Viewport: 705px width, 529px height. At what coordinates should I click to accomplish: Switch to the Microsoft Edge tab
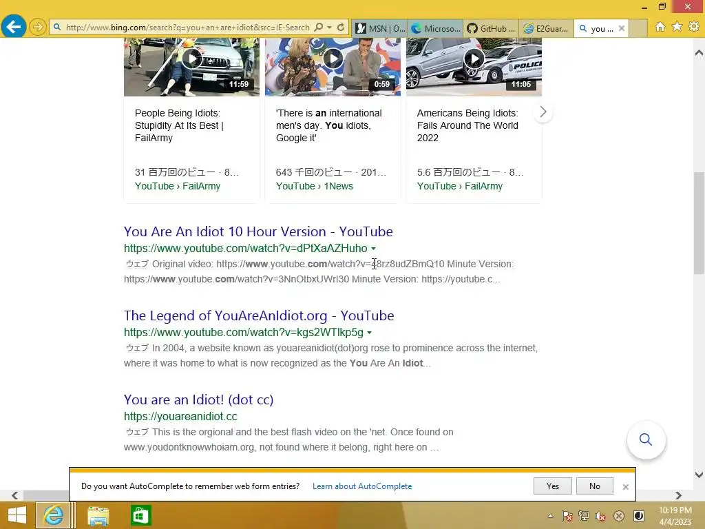point(435,28)
